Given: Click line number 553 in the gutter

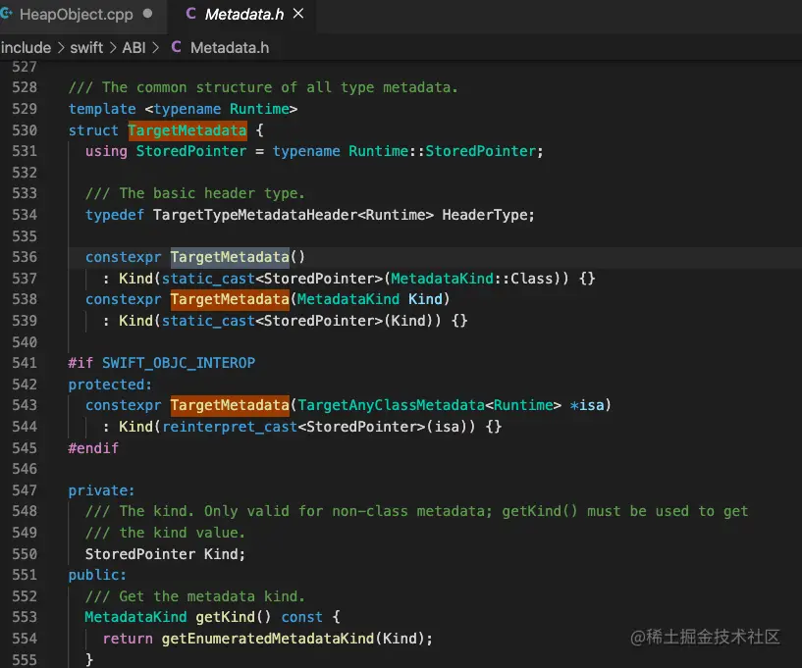Looking at the screenshot, I should tap(25, 617).
